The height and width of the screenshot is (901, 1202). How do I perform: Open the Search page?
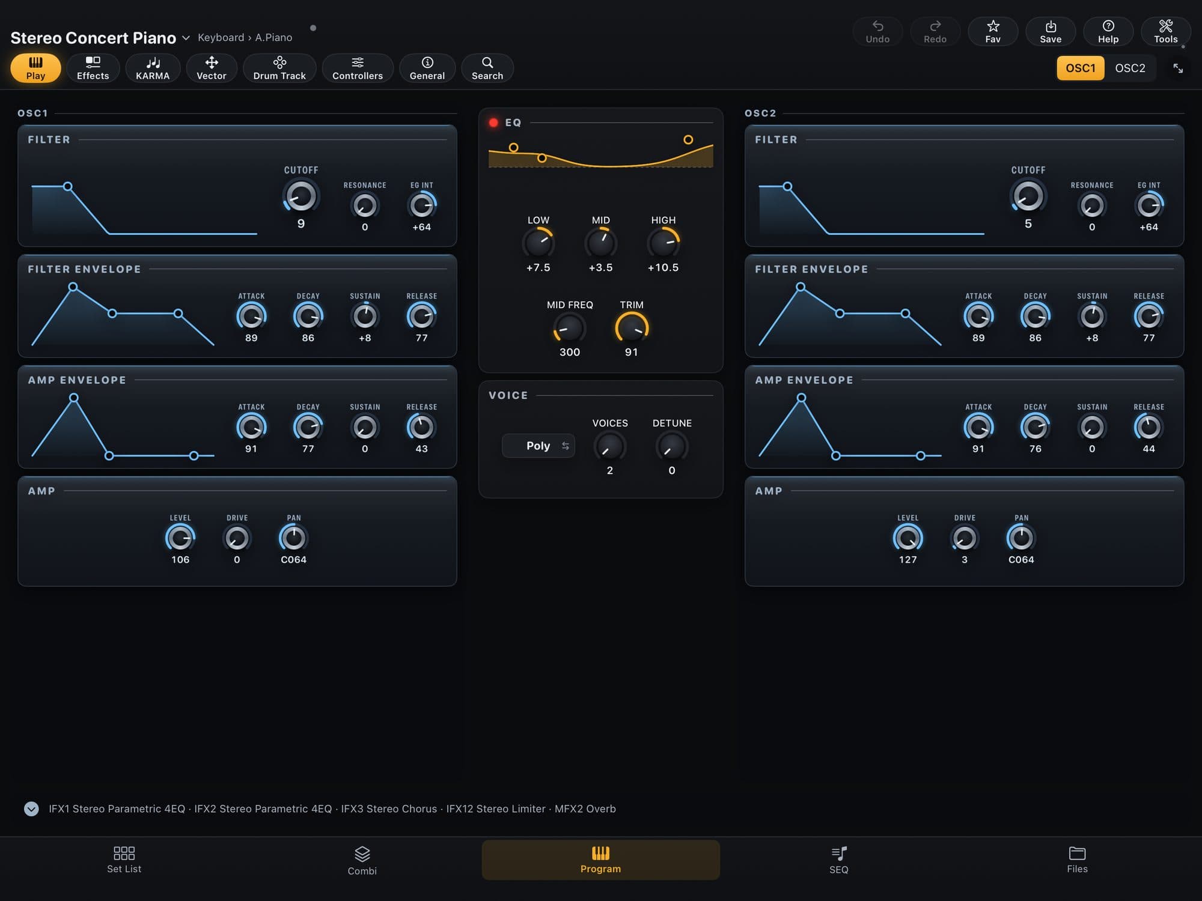tap(487, 68)
